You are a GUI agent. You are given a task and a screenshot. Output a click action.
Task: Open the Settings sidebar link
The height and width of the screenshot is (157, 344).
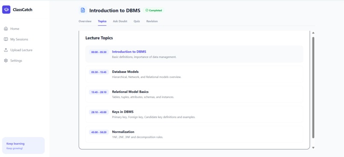click(x=16, y=61)
